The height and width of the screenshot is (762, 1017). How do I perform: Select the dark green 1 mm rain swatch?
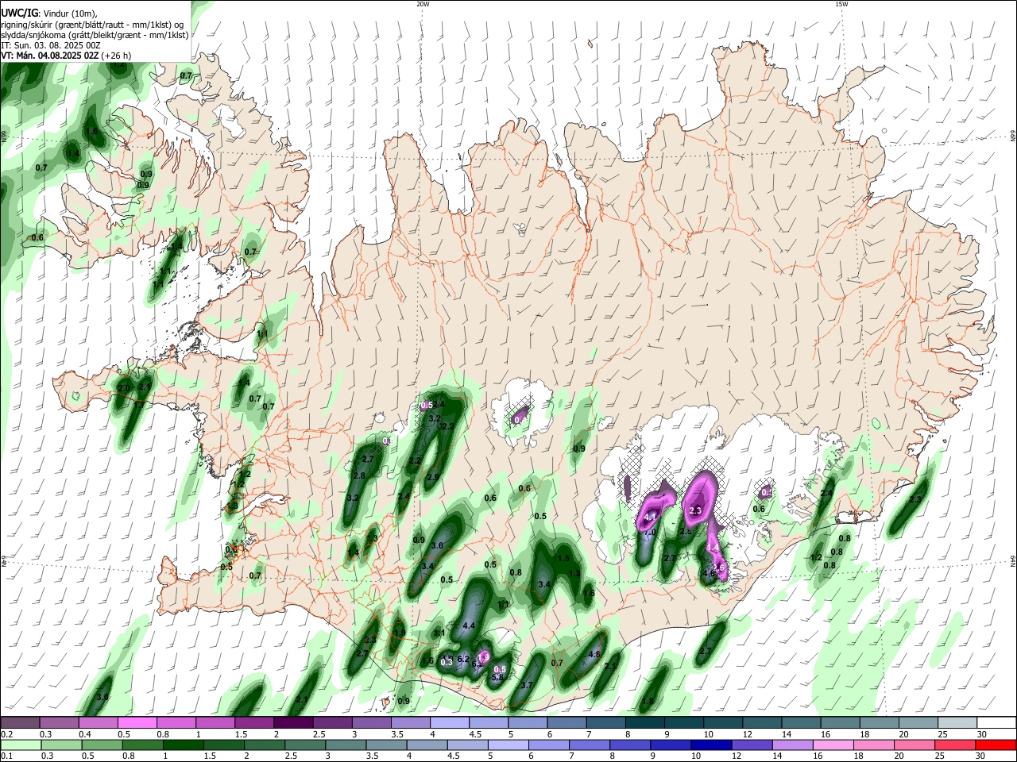pyautogui.click(x=183, y=745)
